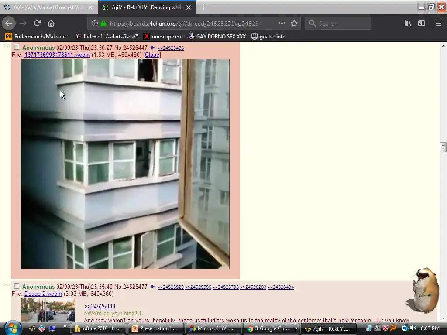Follow the reply link >>24525488
The width and height of the screenshot is (447, 335).
pyautogui.click(x=171, y=48)
